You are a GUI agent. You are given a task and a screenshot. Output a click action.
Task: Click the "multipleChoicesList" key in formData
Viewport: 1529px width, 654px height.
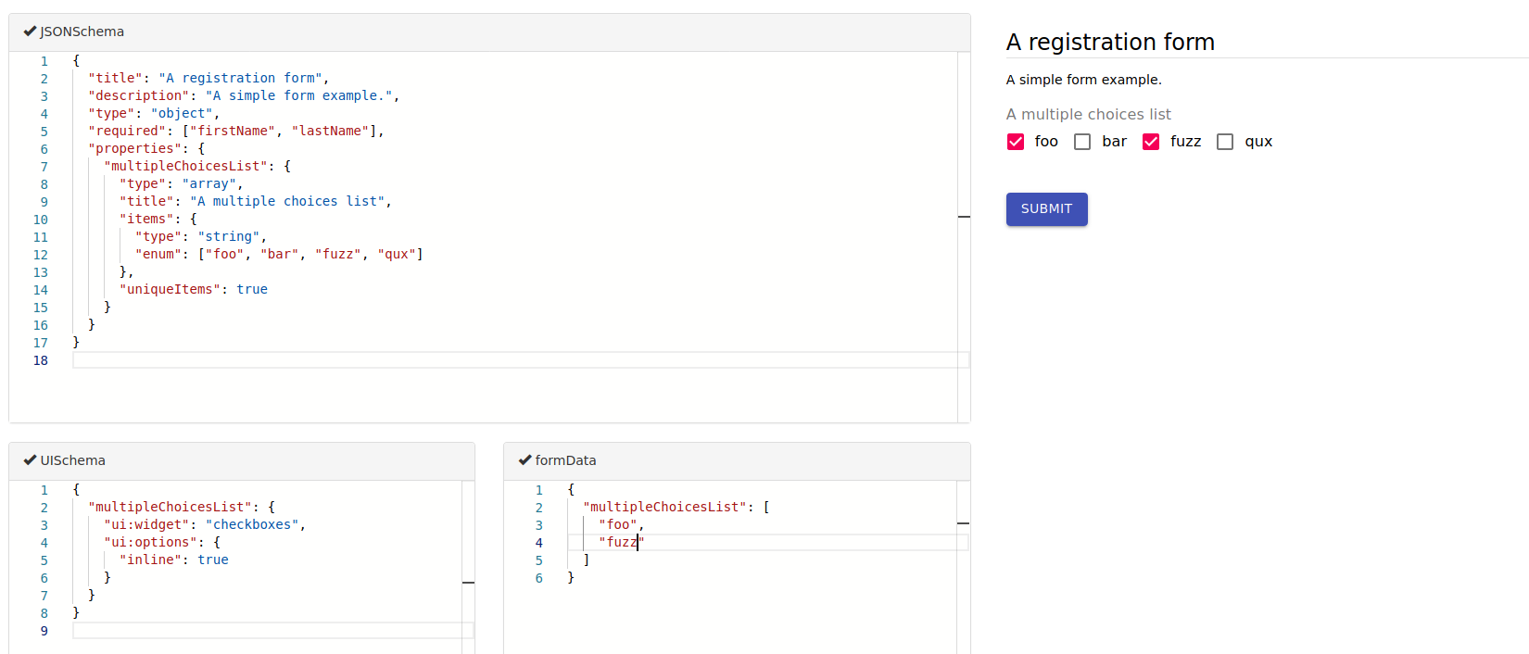[x=664, y=508]
